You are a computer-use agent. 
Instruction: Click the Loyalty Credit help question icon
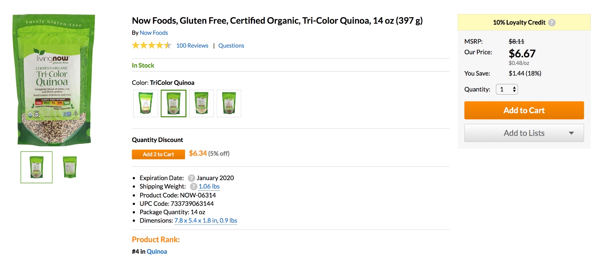point(552,22)
